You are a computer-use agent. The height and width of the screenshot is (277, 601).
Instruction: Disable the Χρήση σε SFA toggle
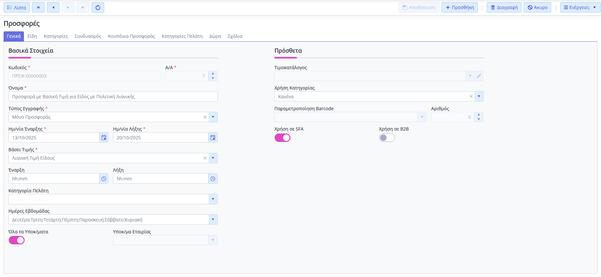tap(282, 138)
